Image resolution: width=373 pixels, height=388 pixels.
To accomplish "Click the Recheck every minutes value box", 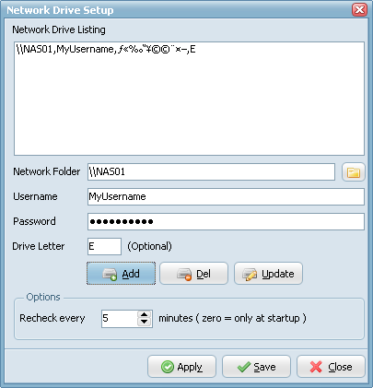I will 120,319.
